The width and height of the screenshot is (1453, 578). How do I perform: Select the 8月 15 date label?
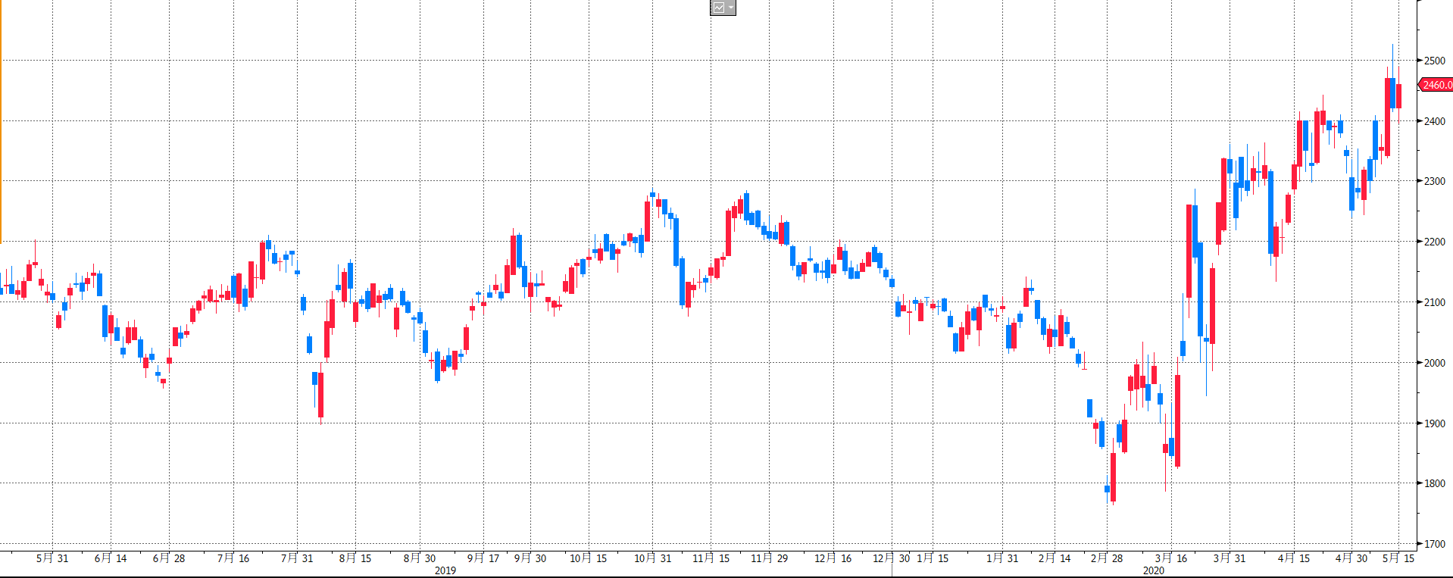click(x=355, y=558)
